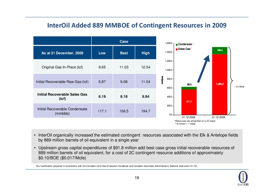Select 'Original Gas-In-Place (tcf)' row label
This screenshot has width=274, height=195.
coord(62,67)
